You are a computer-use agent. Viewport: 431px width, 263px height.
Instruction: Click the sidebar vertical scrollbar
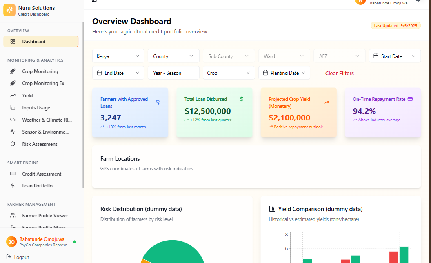[83, 105]
